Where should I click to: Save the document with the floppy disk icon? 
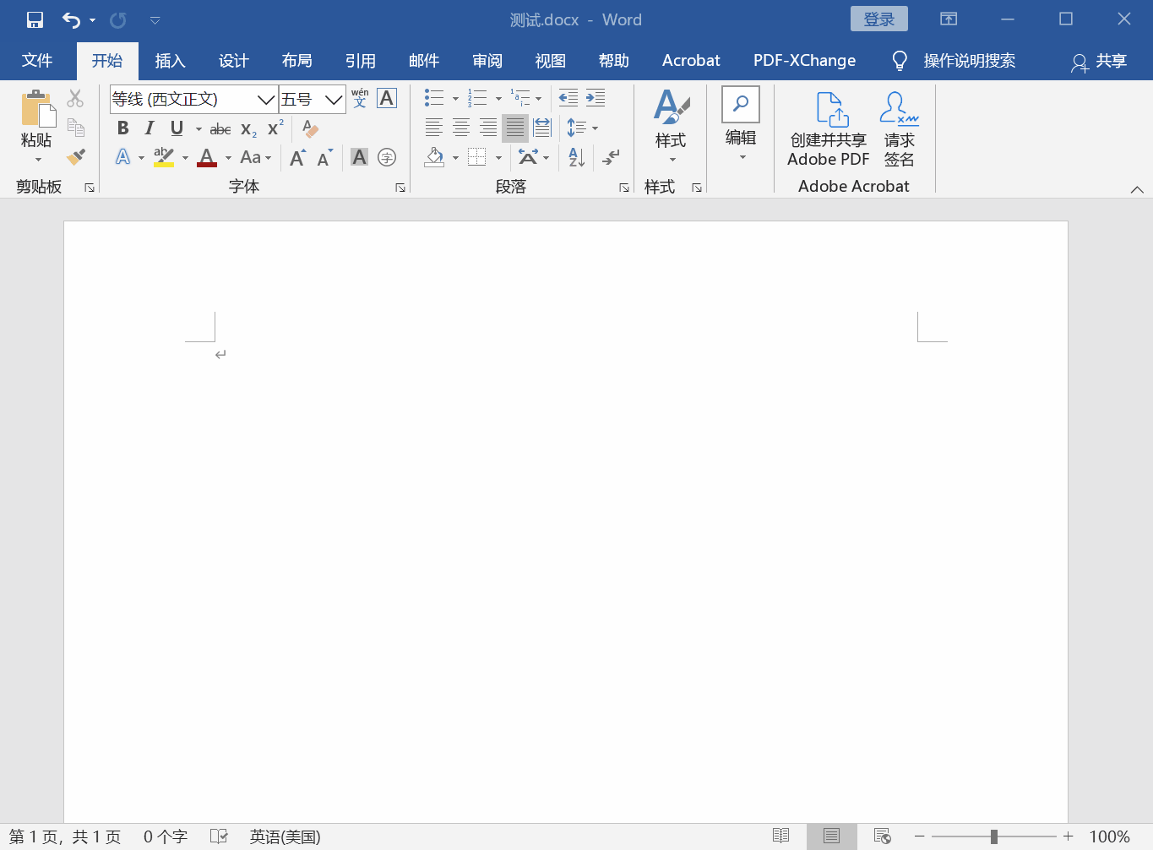click(x=35, y=19)
